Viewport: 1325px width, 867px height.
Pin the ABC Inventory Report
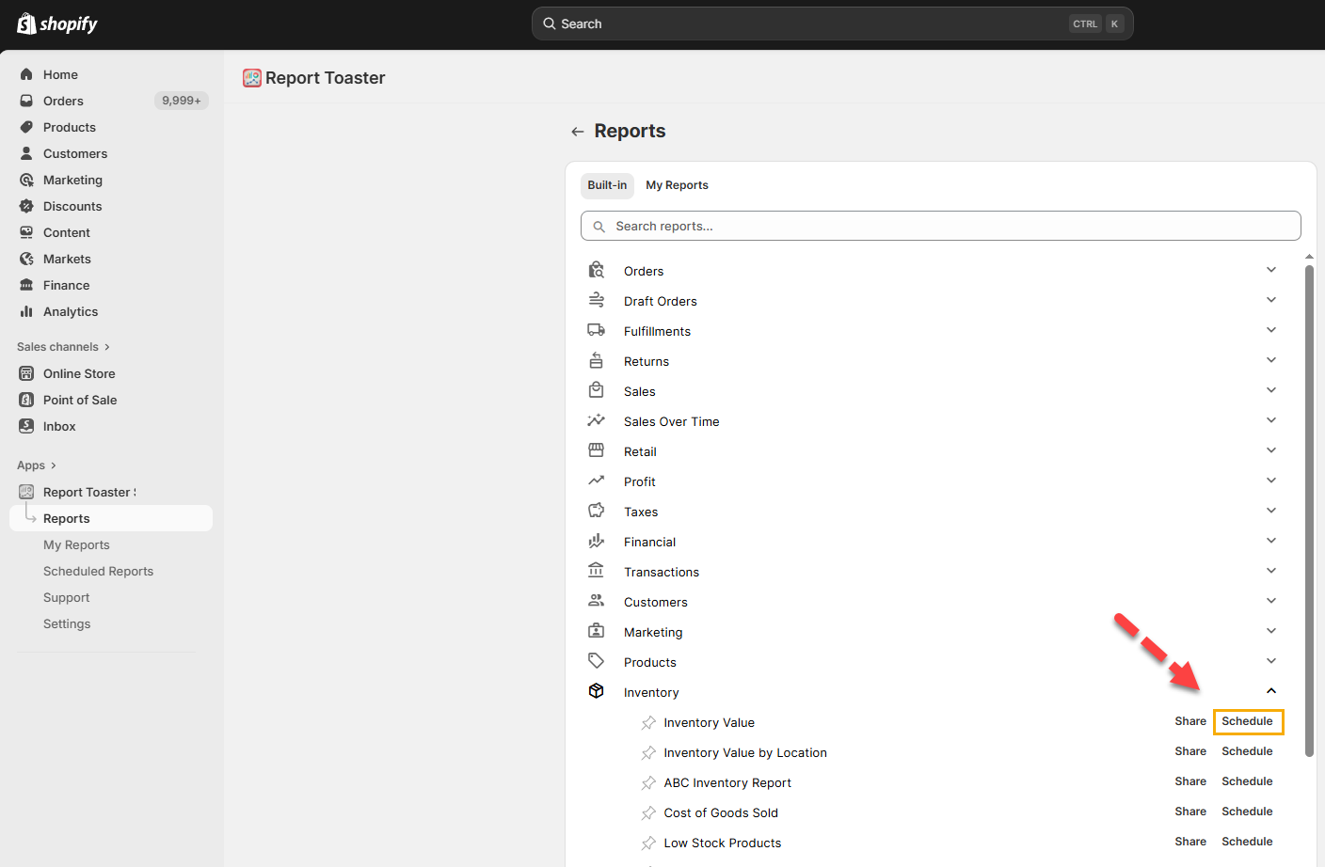pos(648,783)
